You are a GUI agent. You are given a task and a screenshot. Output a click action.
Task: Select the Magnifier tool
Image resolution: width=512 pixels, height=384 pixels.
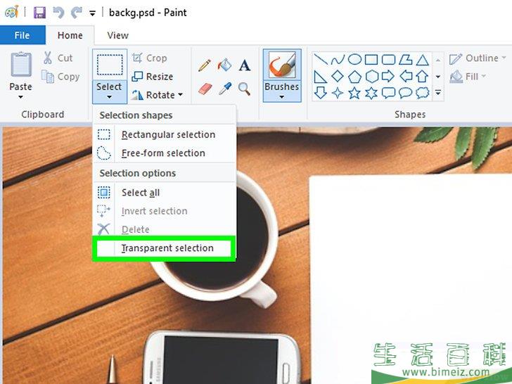244,89
